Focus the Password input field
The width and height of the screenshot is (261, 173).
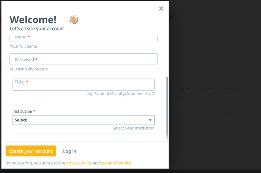83,59
